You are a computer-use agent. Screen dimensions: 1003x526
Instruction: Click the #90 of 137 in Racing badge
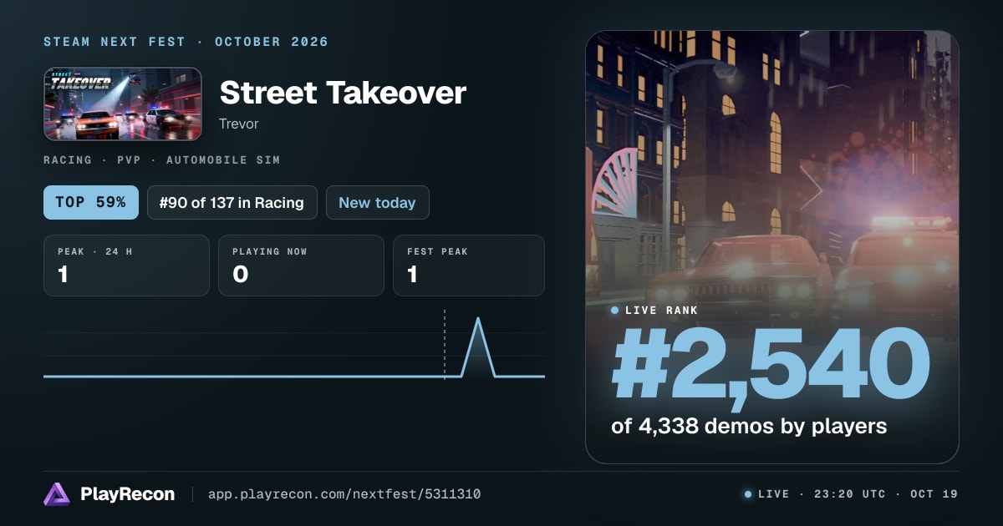coord(232,202)
